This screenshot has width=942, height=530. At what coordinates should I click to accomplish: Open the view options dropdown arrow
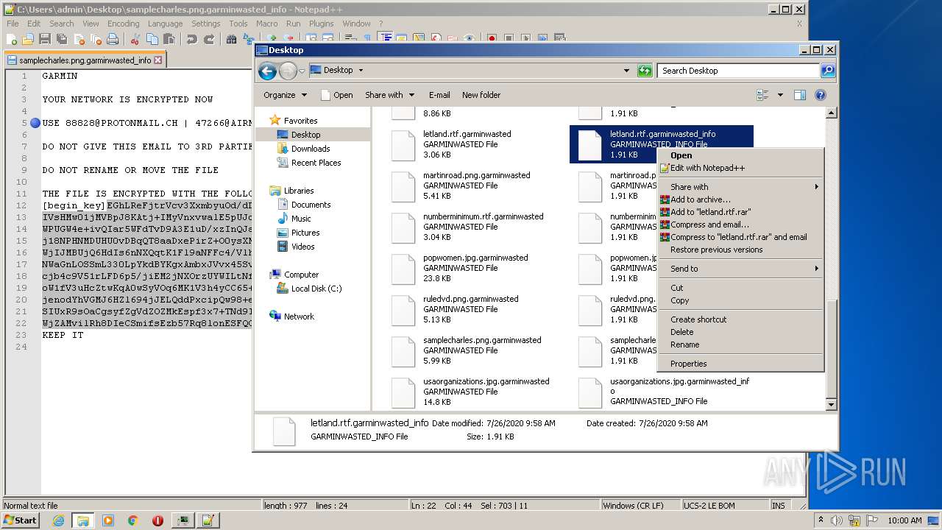click(780, 95)
